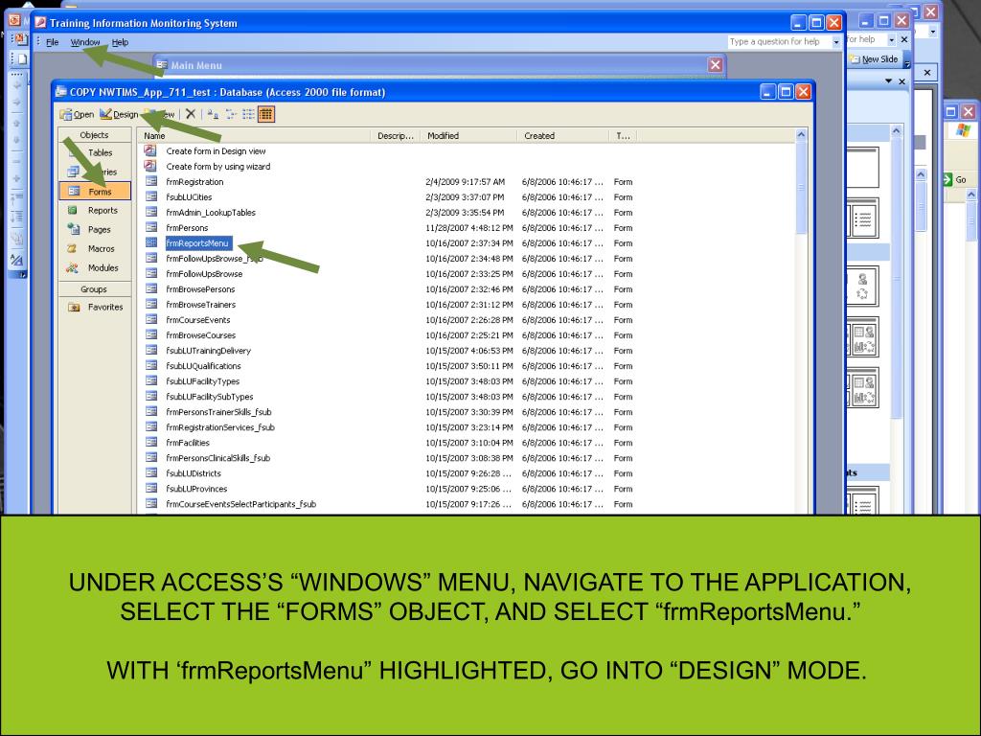Sort by the Created column header
The image size is (981, 736).
tap(562, 136)
